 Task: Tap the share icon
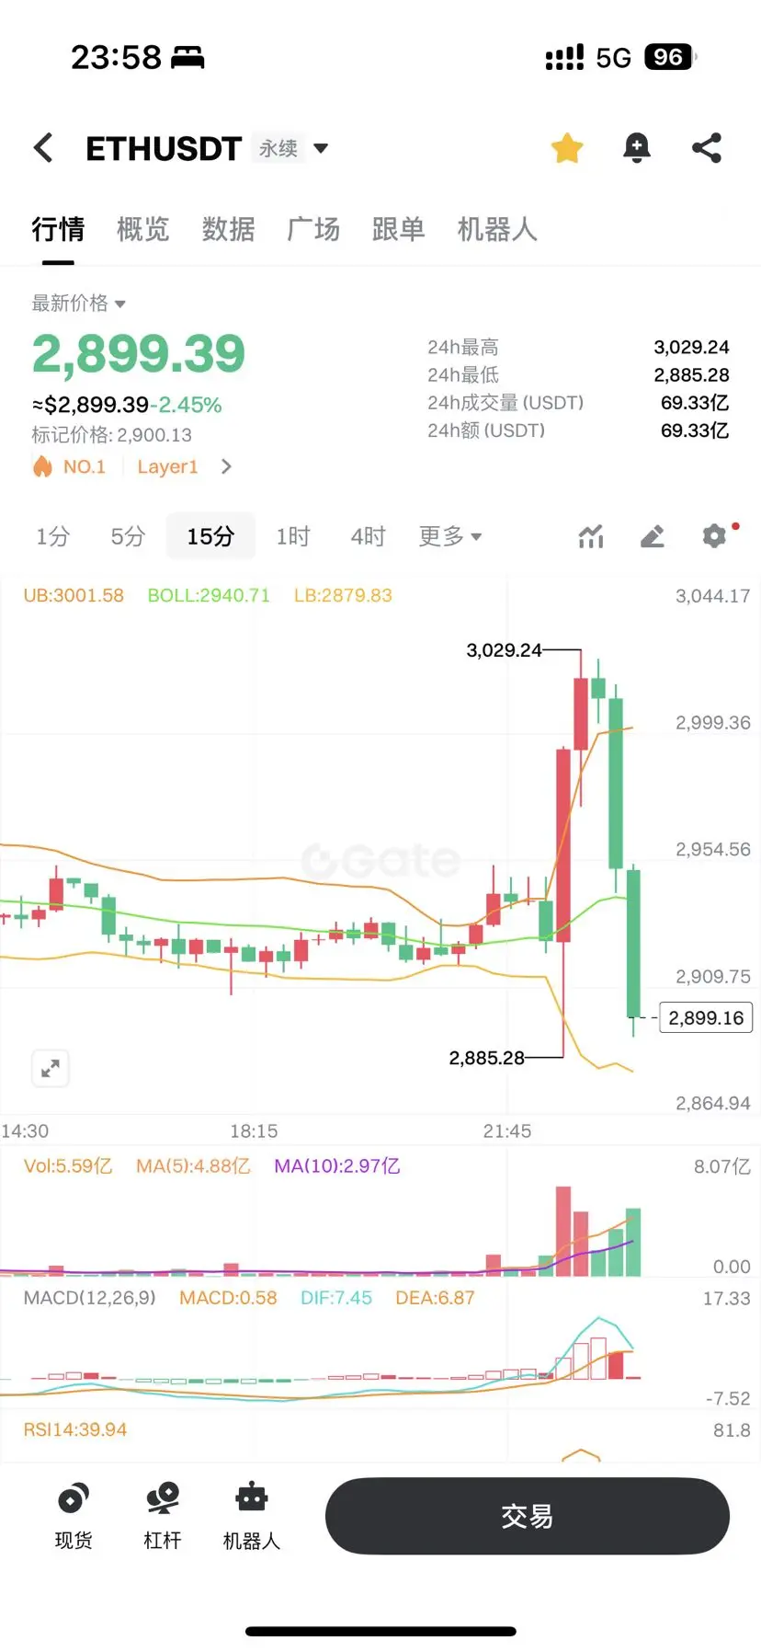pyautogui.click(x=706, y=148)
